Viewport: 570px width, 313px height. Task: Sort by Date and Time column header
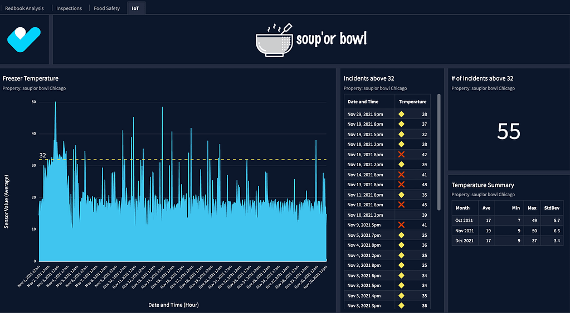click(369, 102)
